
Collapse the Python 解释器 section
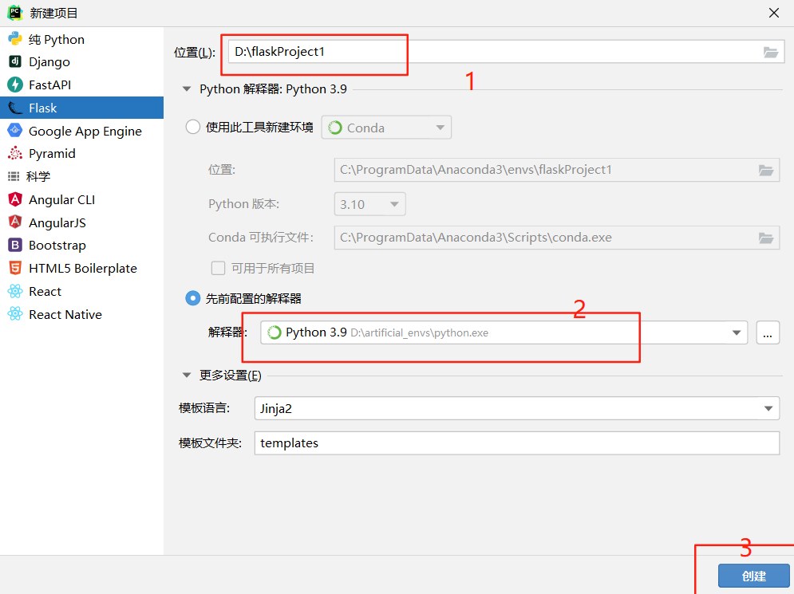coord(187,89)
